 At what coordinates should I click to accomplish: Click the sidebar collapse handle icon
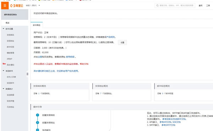tap(27, 74)
